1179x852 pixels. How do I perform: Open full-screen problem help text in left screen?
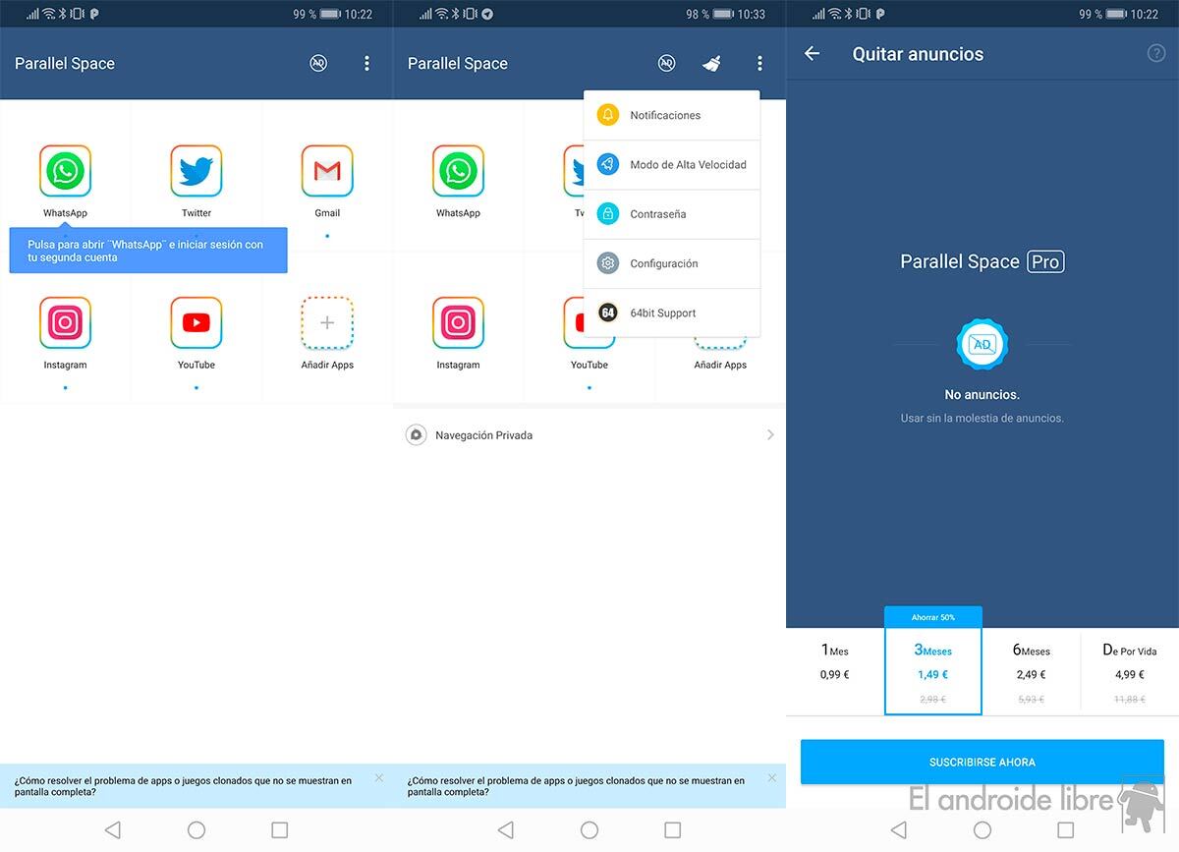[x=183, y=786]
